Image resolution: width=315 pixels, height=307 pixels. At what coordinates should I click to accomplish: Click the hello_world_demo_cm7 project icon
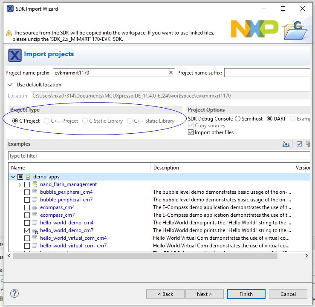coord(35,230)
